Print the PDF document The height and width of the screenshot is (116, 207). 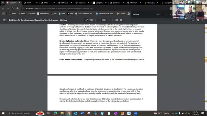tap(198, 20)
